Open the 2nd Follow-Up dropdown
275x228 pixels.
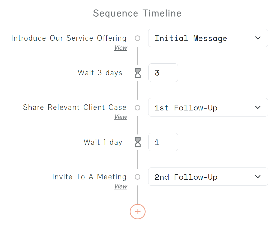[x=208, y=177]
